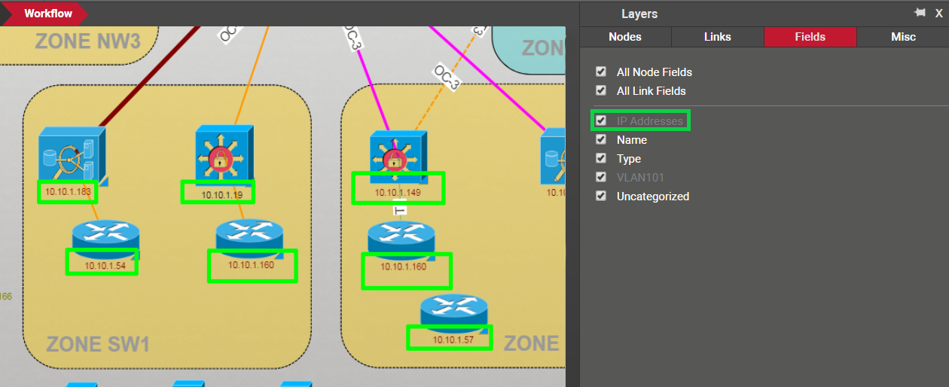Image resolution: width=949 pixels, height=387 pixels.
Task: Open the Links tab
Action: point(717,37)
